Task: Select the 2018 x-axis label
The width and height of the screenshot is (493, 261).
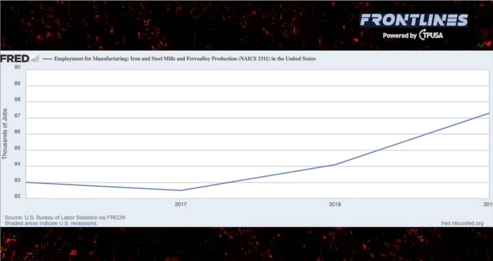Action: coord(335,204)
